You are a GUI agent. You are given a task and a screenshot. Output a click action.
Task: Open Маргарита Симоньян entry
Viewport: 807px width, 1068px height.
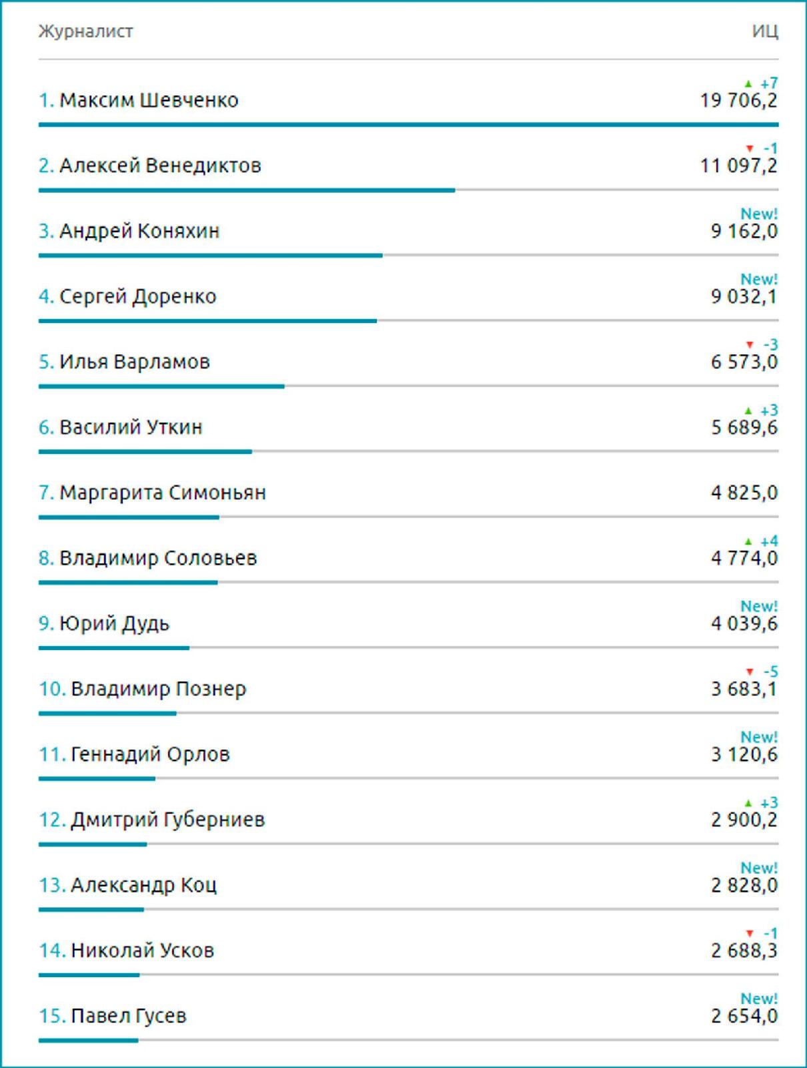click(x=408, y=493)
